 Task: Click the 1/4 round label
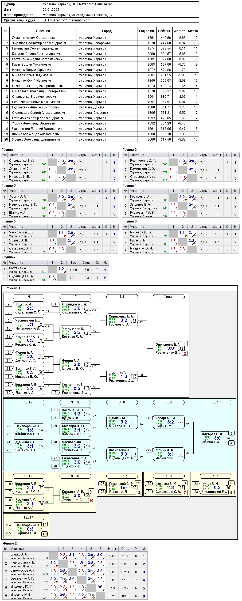75,297
